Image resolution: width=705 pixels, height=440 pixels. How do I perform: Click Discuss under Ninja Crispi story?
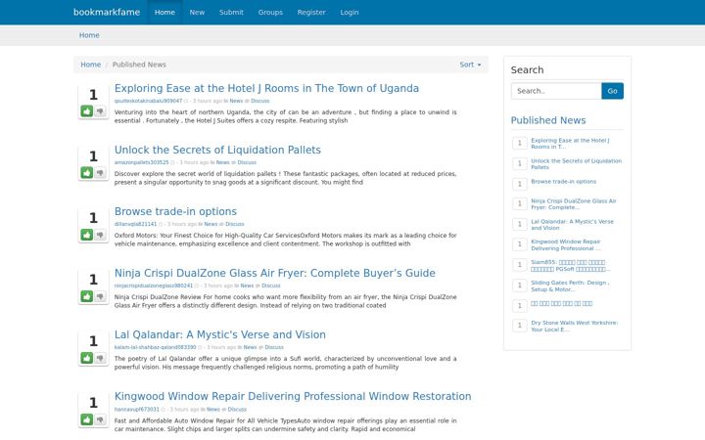pyautogui.click(x=270, y=286)
